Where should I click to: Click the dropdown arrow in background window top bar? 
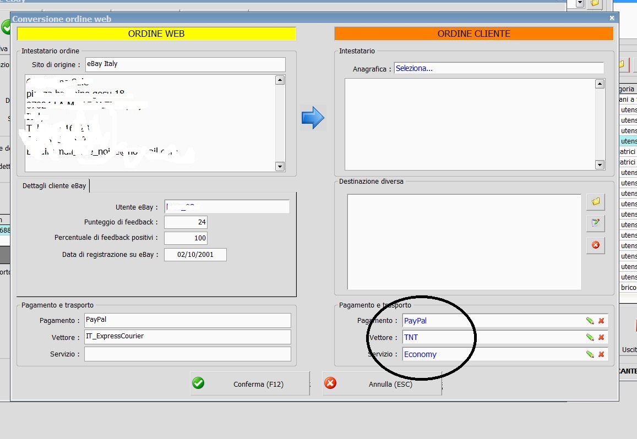point(580,3)
